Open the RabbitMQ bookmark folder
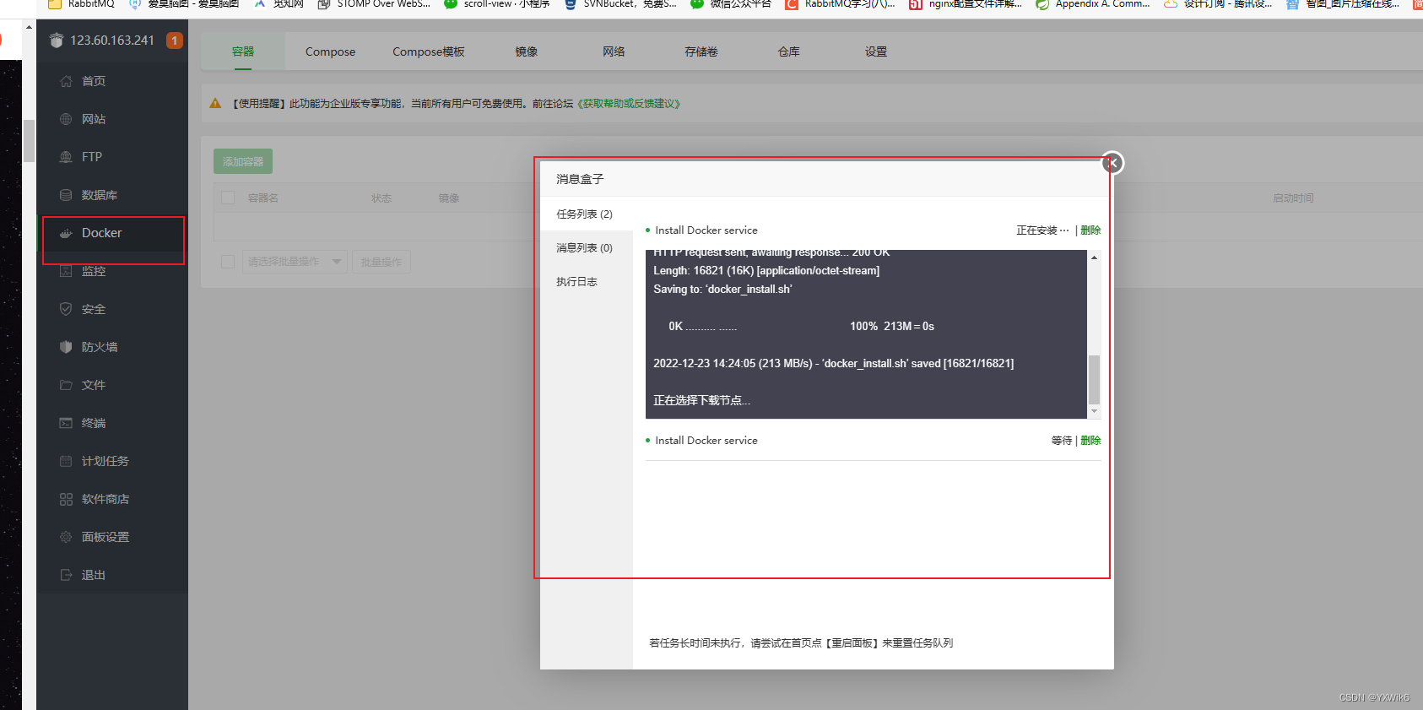This screenshot has width=1423, height=710. tap(81, 4)
